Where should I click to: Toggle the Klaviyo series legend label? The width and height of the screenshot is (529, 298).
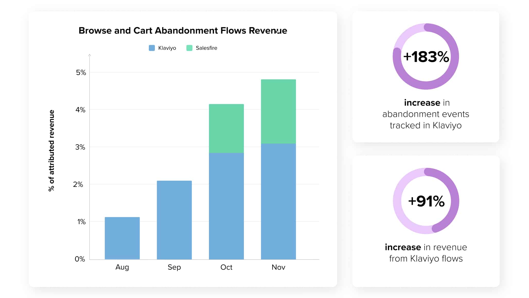(167, 48)
